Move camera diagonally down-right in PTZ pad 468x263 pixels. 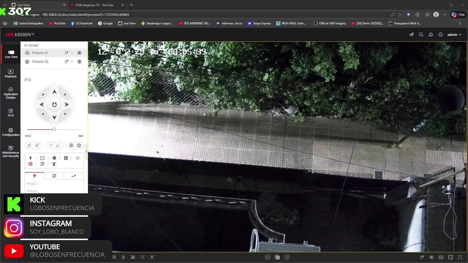(65, 114)
